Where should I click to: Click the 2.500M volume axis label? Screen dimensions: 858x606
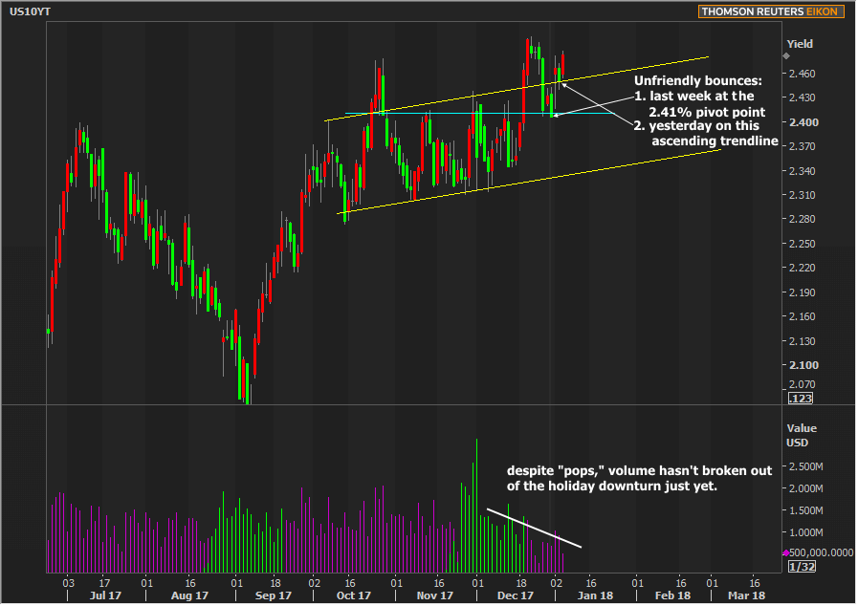click(805, 466)
